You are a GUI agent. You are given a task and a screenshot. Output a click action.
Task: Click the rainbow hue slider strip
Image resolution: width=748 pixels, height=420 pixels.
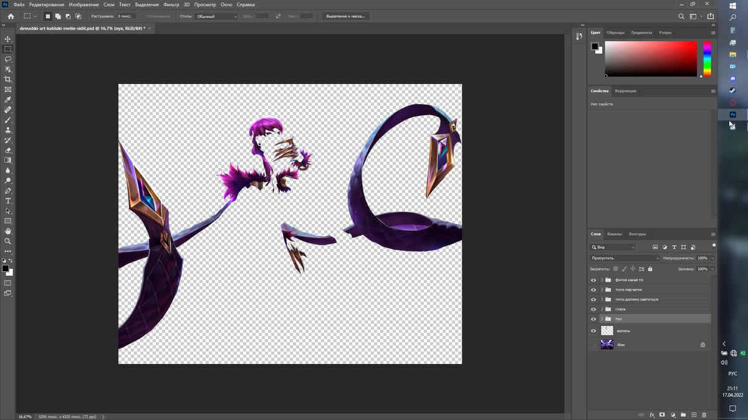coord(707,59)
